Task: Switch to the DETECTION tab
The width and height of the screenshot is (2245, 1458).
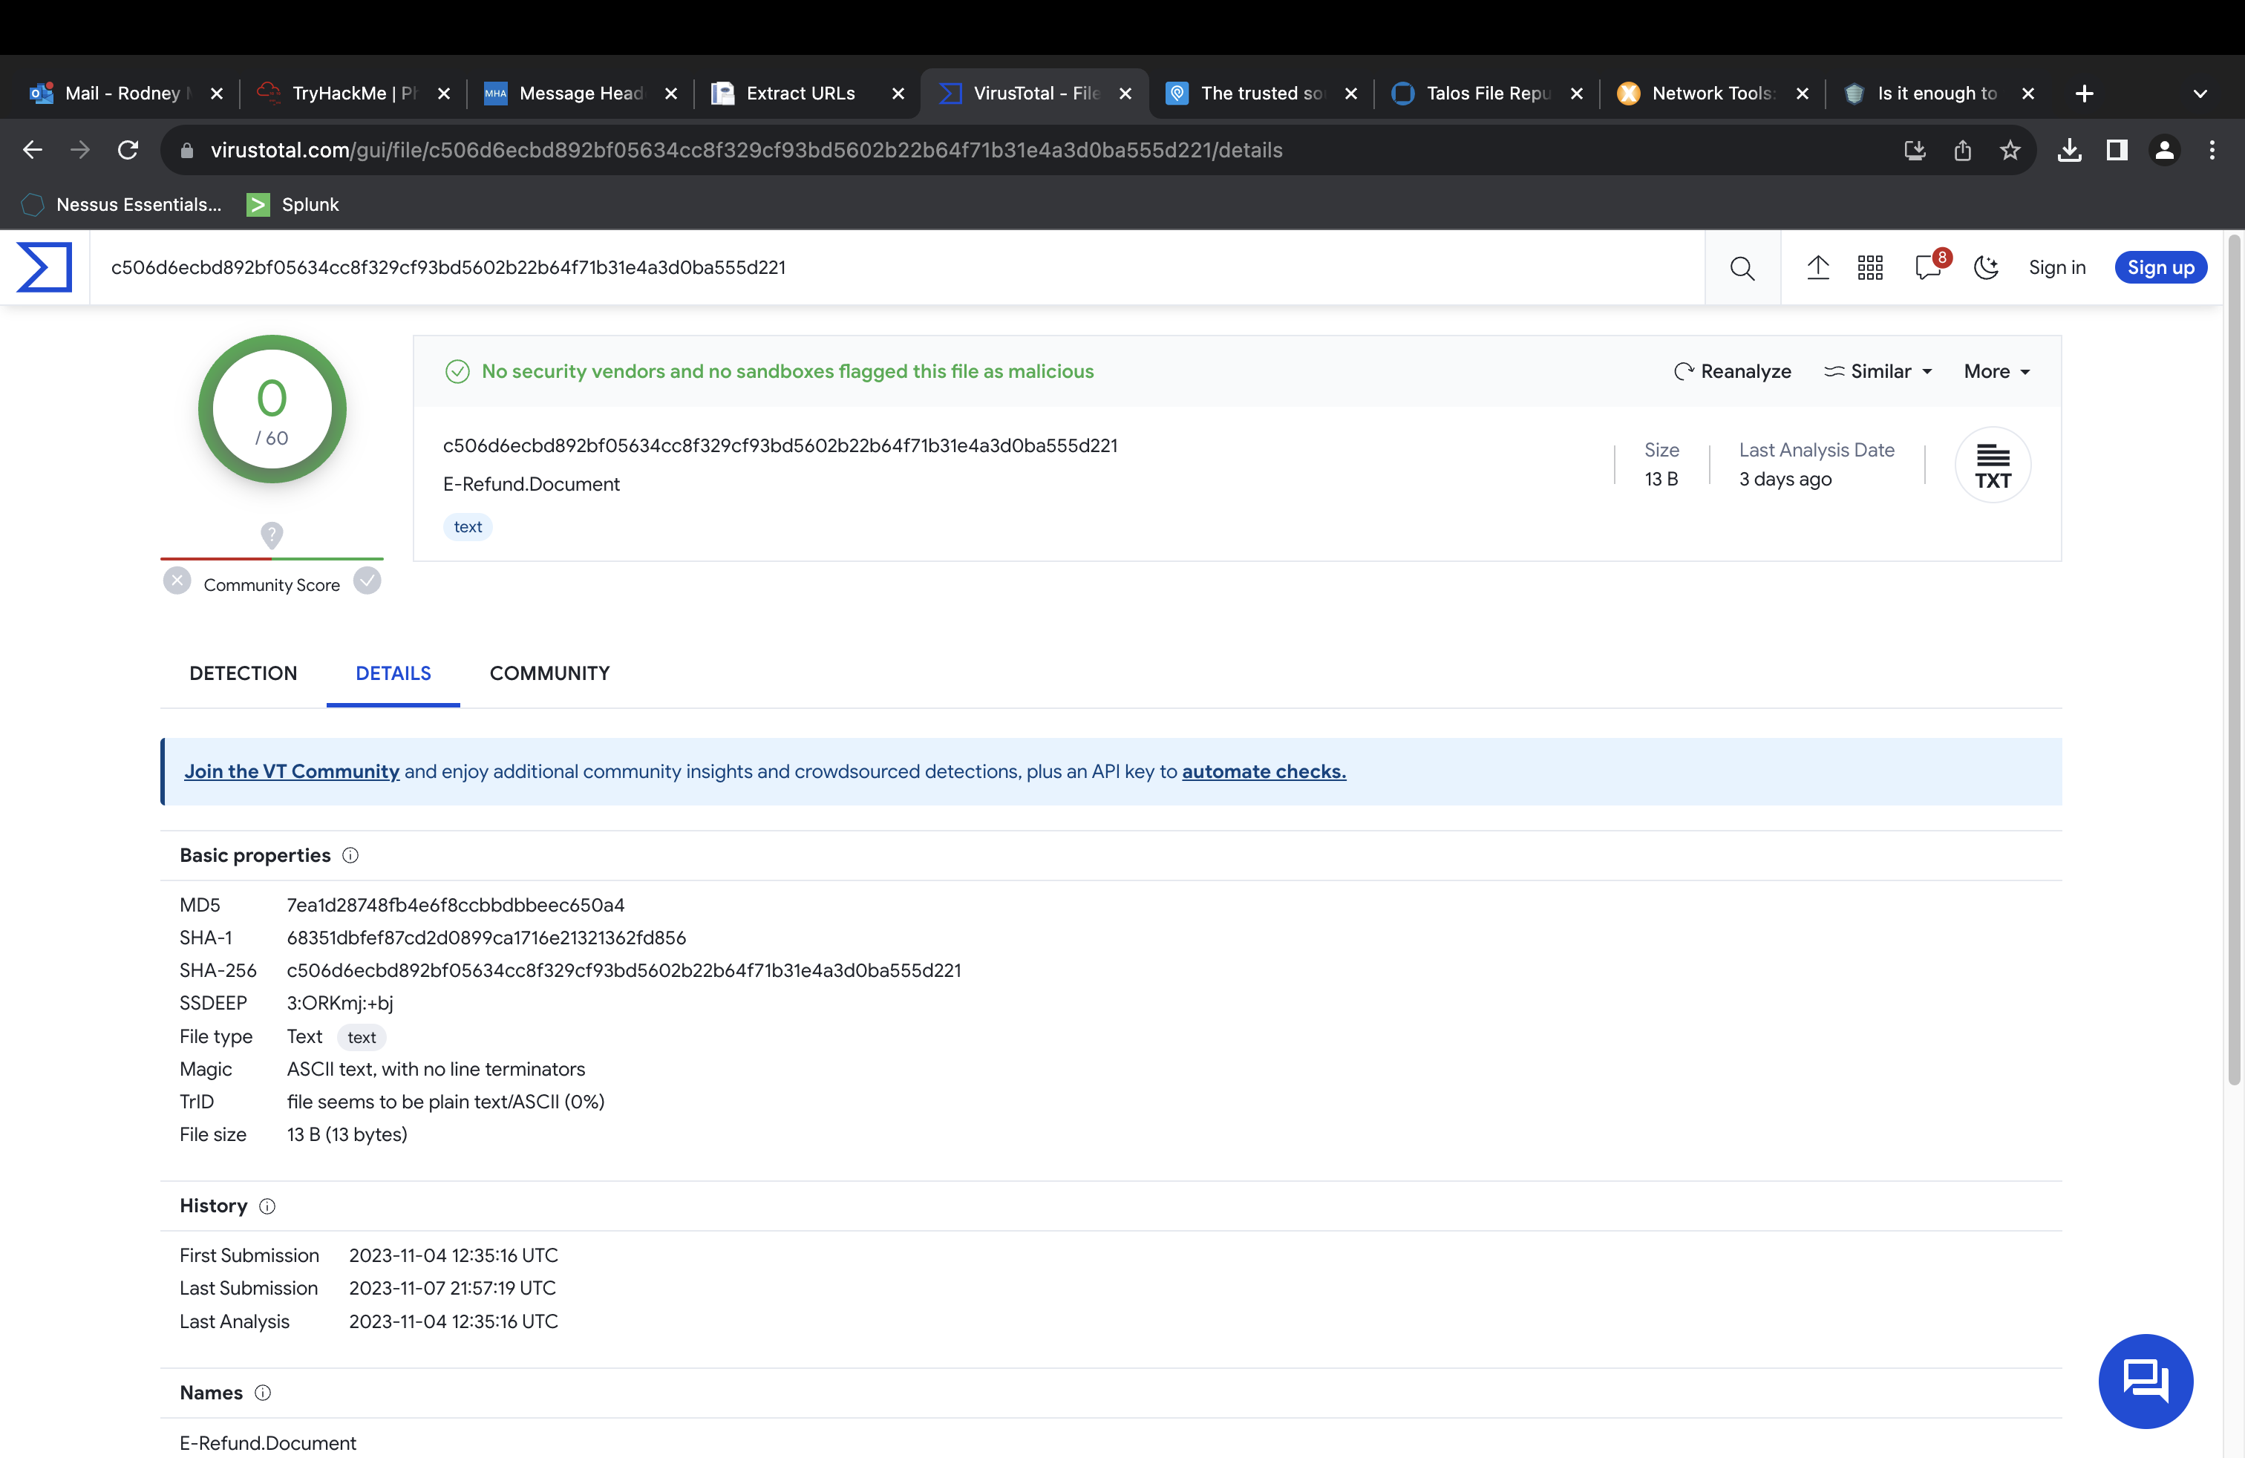Action: [243, 673]
